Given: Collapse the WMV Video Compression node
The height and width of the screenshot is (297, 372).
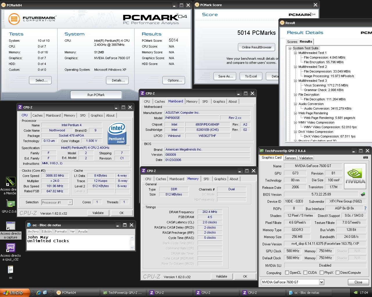Looking at the screenshot, I should (295, 122).
